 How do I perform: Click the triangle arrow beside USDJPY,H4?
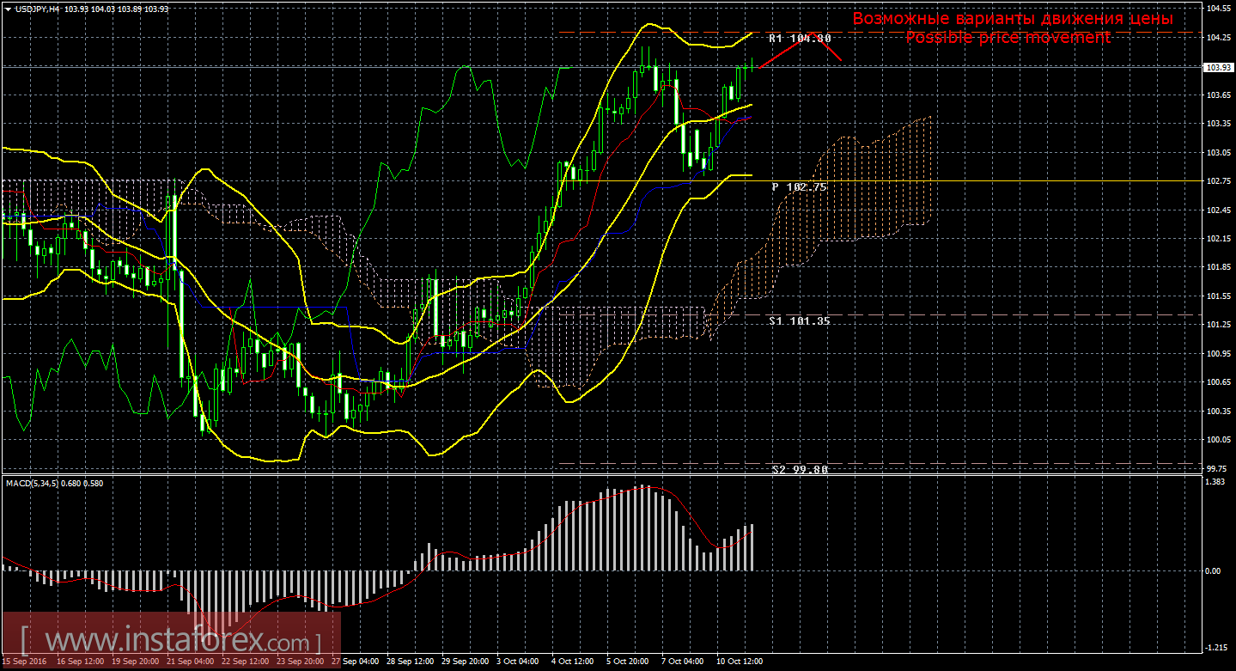coord(8,9)
